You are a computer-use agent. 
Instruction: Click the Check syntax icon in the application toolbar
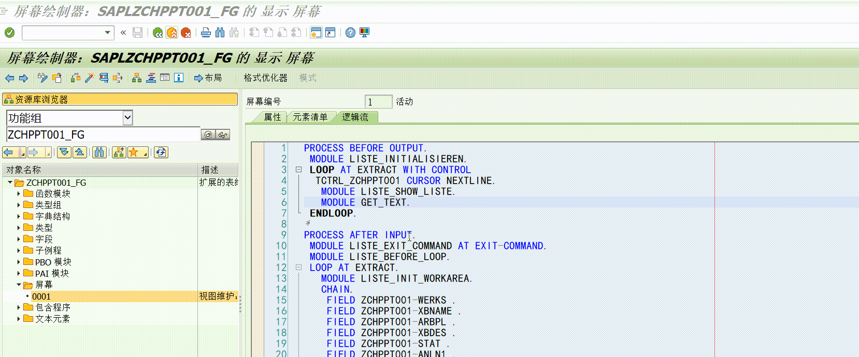tap(76, 78)
